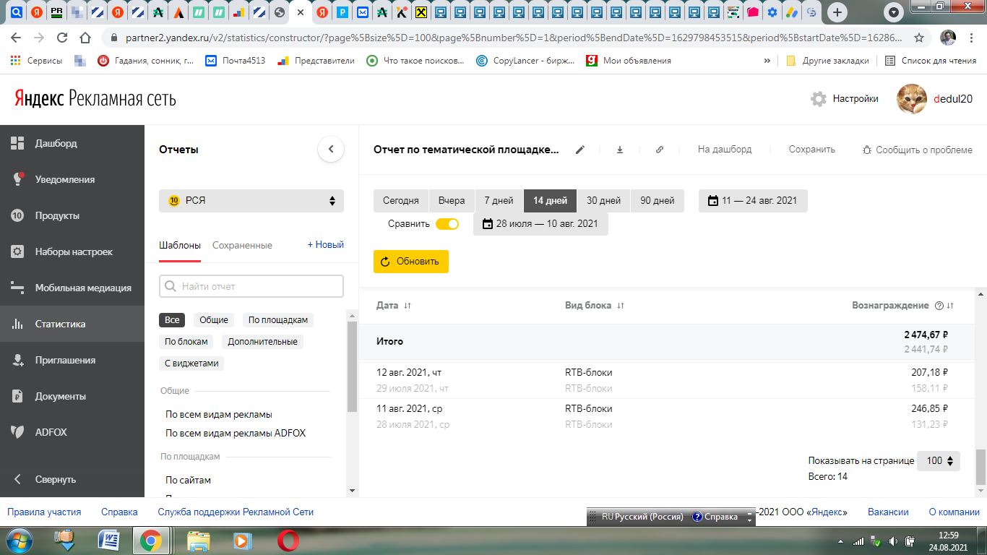Open comparison range 28 июля — 10 авг.
Screen dimensions: 987x555
pos(540,223)
